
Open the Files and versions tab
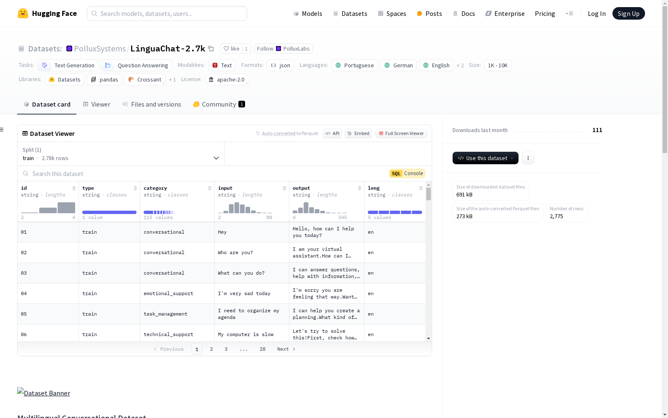[x=152, y=104]
